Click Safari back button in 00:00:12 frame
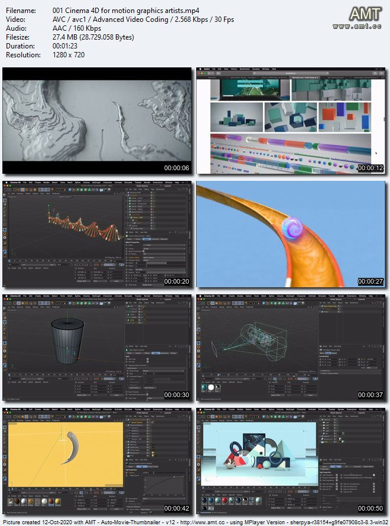 tap(210, 73)
